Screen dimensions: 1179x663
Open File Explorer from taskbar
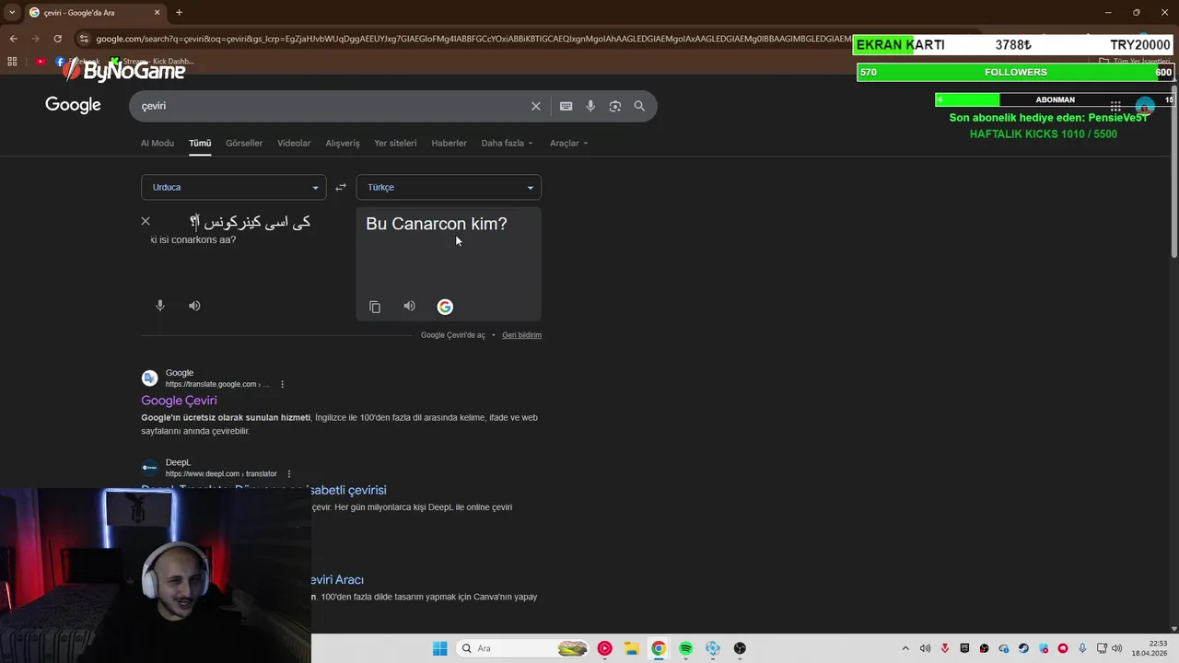(631, 648)
